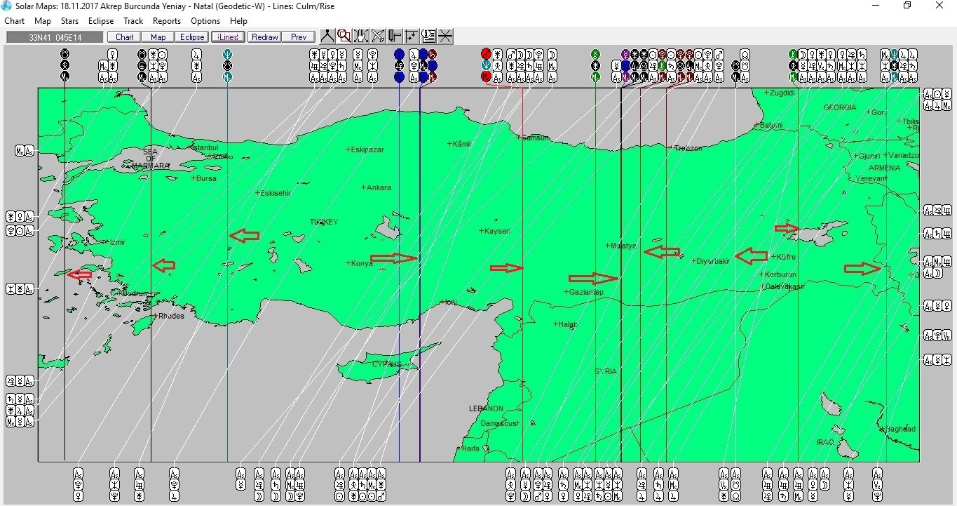The image size is (957, 506).
Task: Select the hand pan tool
Action: (x=361, y=36)
